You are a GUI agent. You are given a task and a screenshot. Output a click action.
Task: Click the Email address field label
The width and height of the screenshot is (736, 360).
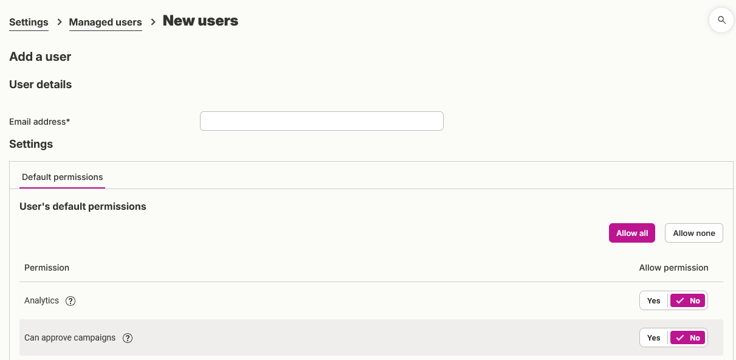click(40, 122)
